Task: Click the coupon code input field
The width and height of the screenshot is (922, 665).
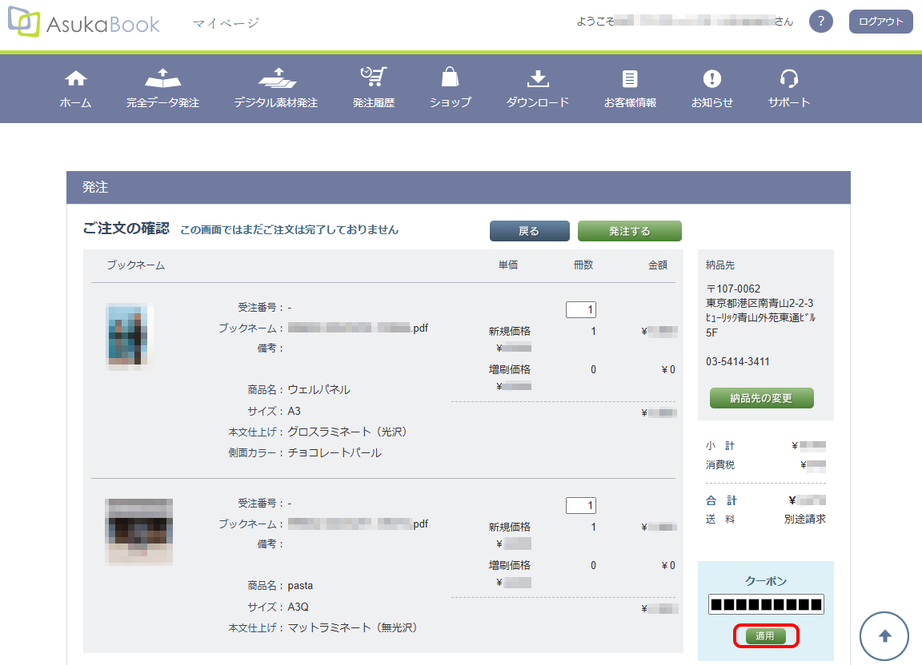Action: pos(766,605)
